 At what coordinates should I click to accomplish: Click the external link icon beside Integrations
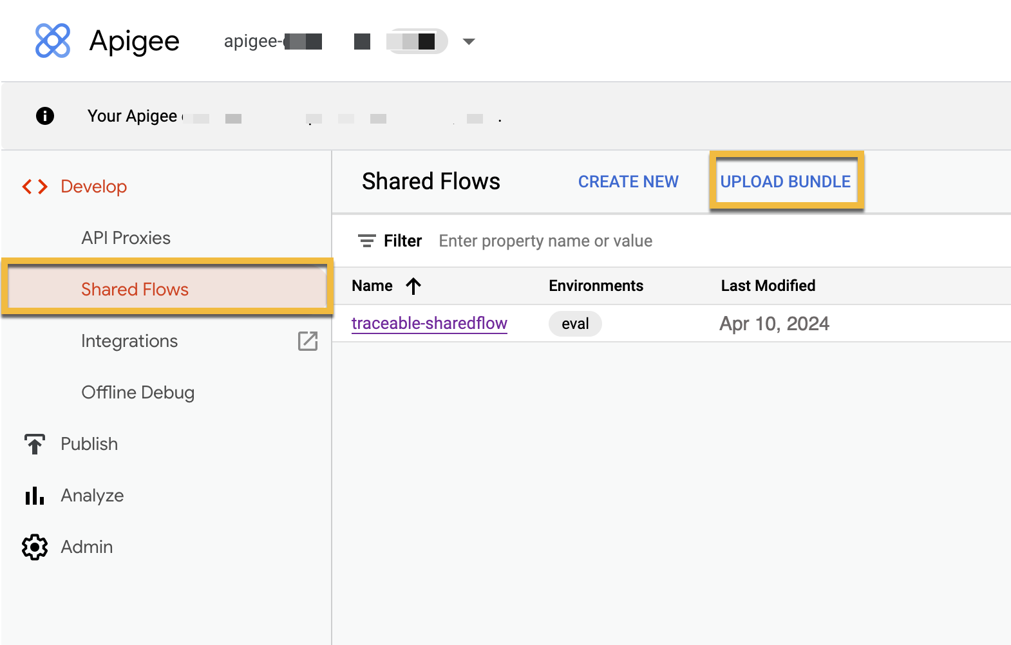tap(308, 341)
